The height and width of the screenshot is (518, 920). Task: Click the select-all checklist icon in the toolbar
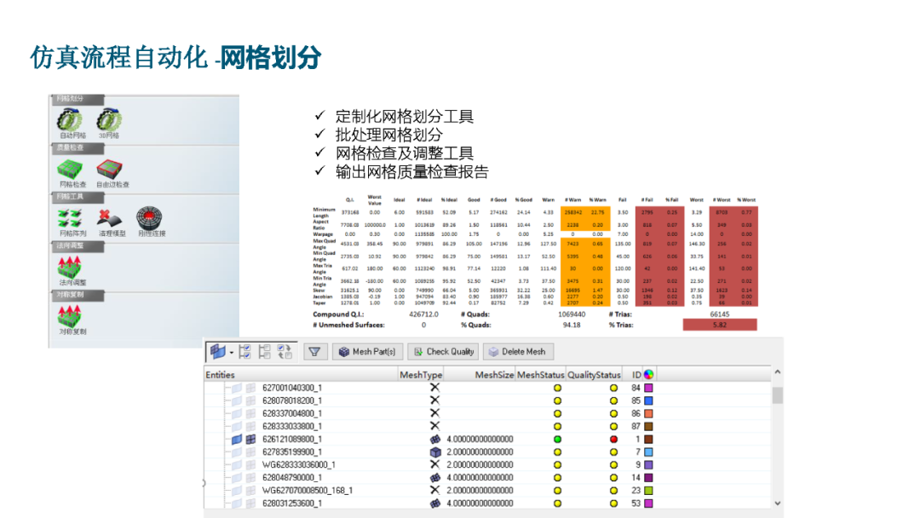coord(245,351)
